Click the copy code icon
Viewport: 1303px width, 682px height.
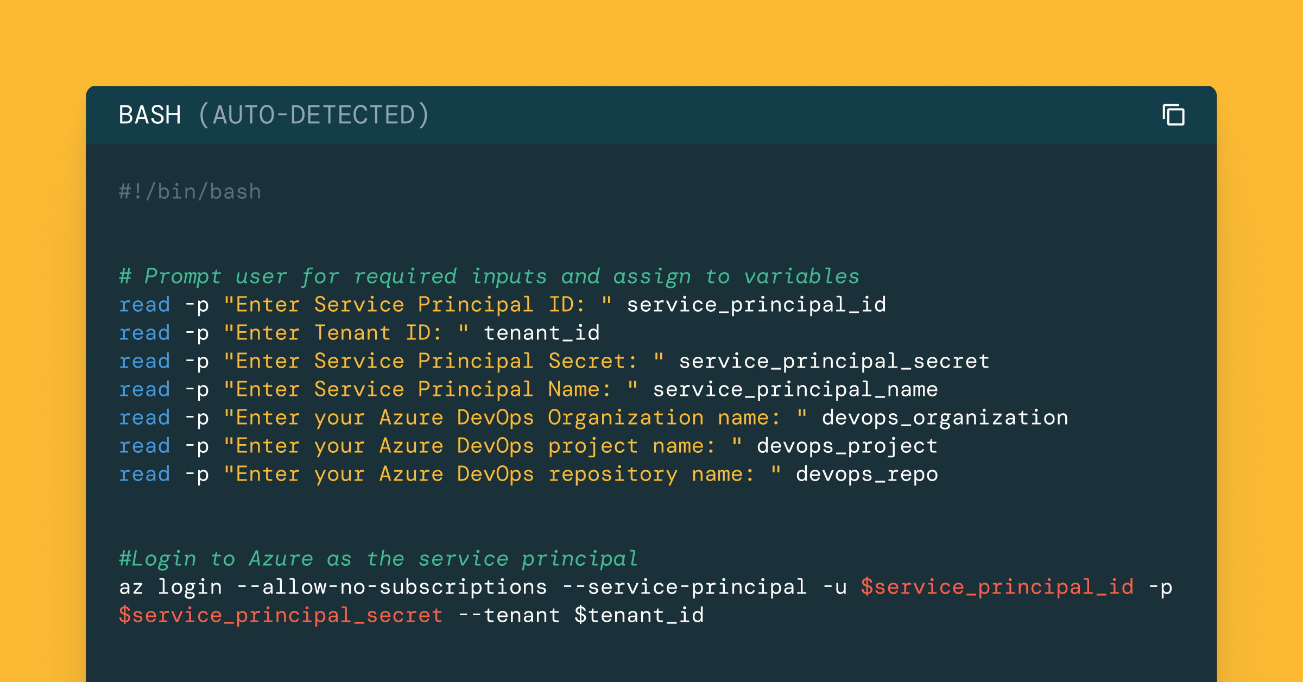coord(1173,115)
